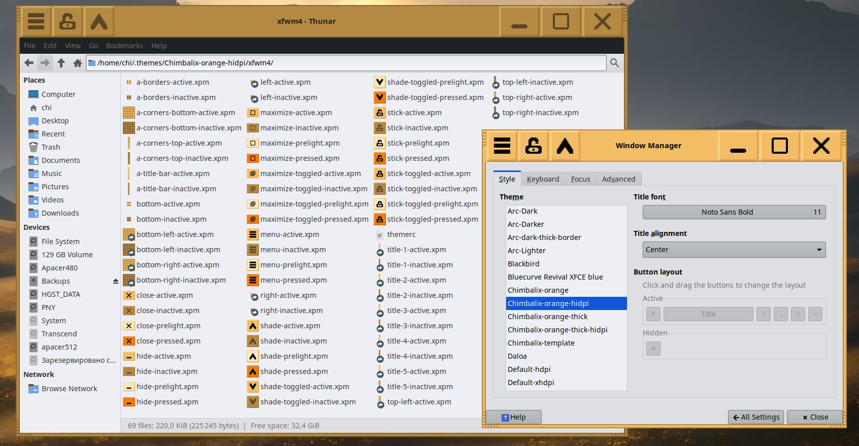Screen dimensions: 859x446
Task: Select the shade-toggled-pressed.xpm file icon
Action: point(380,97)
